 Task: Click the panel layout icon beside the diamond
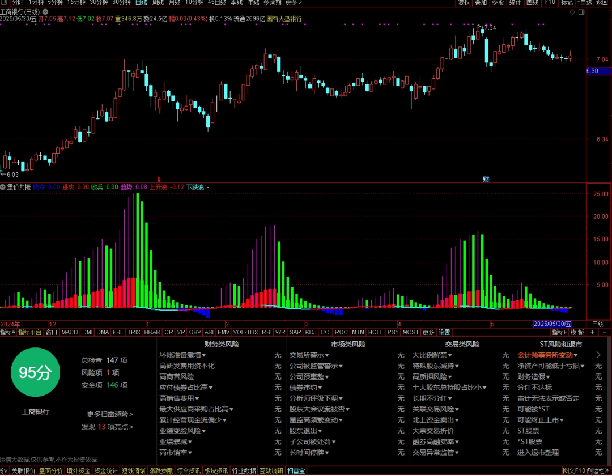581,12
